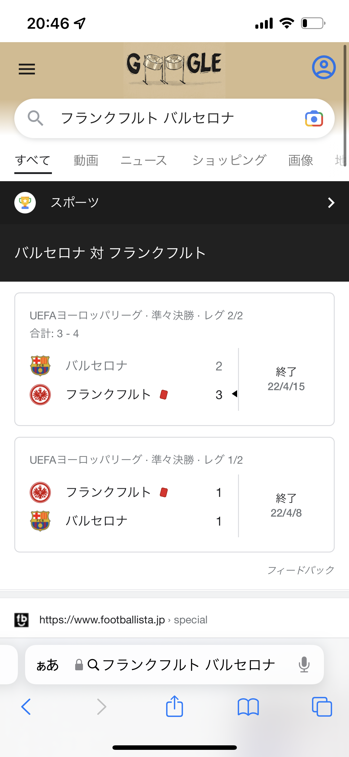Viewport: 349px width, 757px height.
Task: Select the 画像 tab
Action: coord(301,161)
